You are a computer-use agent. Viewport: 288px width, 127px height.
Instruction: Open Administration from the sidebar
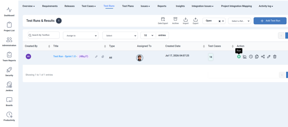tap(9, 42)
